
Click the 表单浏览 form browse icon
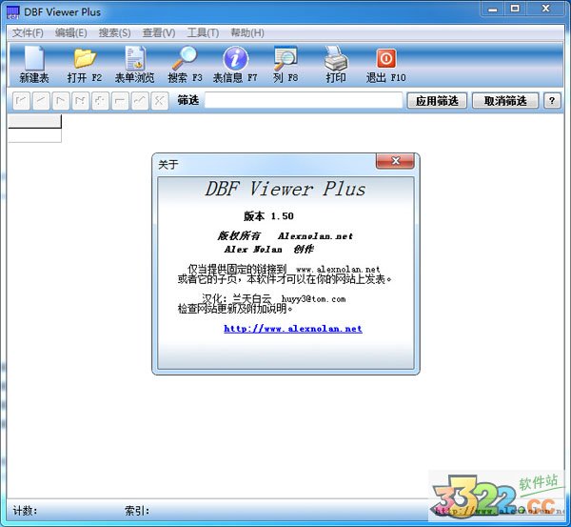coord(135,58)
